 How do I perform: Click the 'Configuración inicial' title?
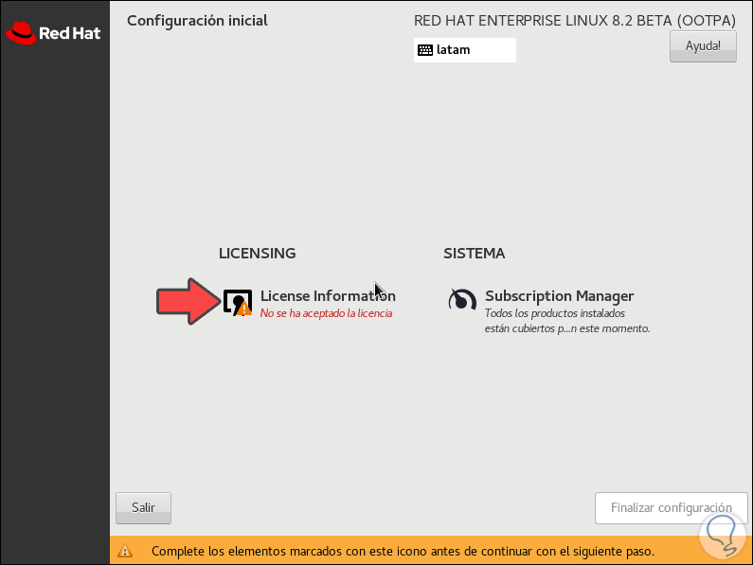coord(197,21)
